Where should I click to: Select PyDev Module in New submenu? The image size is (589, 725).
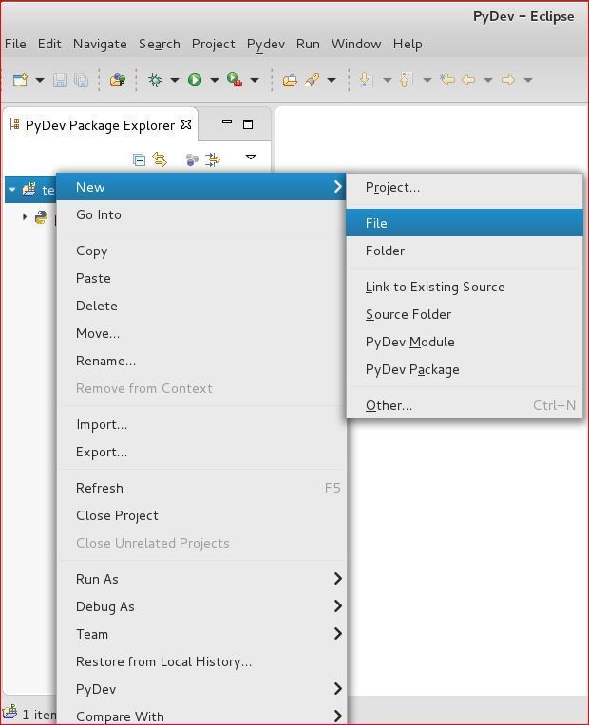coord(465,342)
